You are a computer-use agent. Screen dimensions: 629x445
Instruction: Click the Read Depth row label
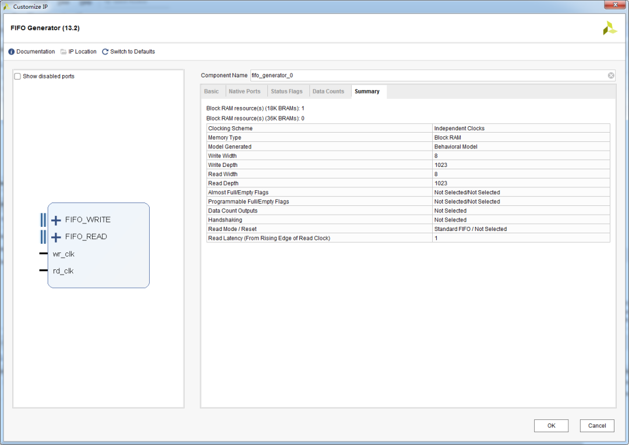pyautogui.click(x=223, y=183)
